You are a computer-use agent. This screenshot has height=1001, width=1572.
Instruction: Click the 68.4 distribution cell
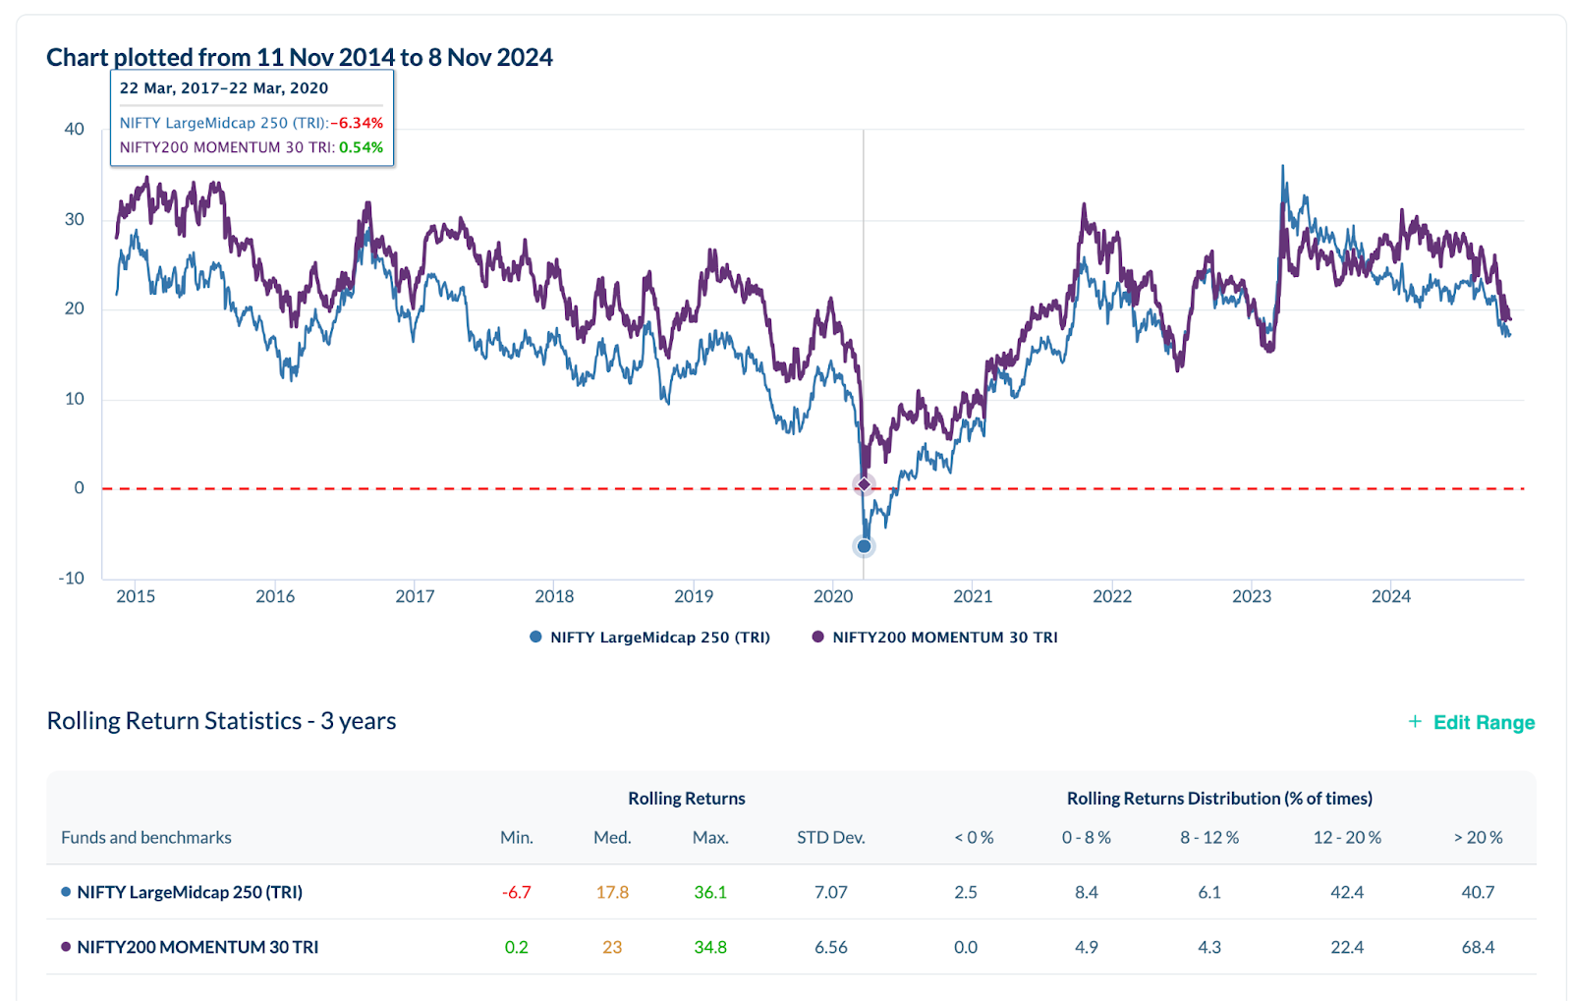coord(1478,947)
